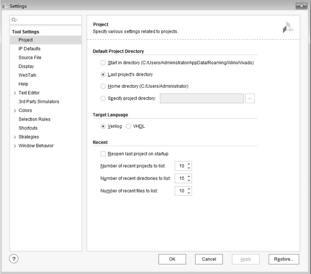Go to the Shortcuts settings page

pyautogui.click(x=28, y=128)
